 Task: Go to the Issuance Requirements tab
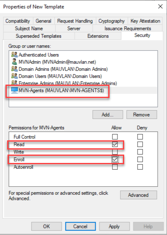(128, 28)
